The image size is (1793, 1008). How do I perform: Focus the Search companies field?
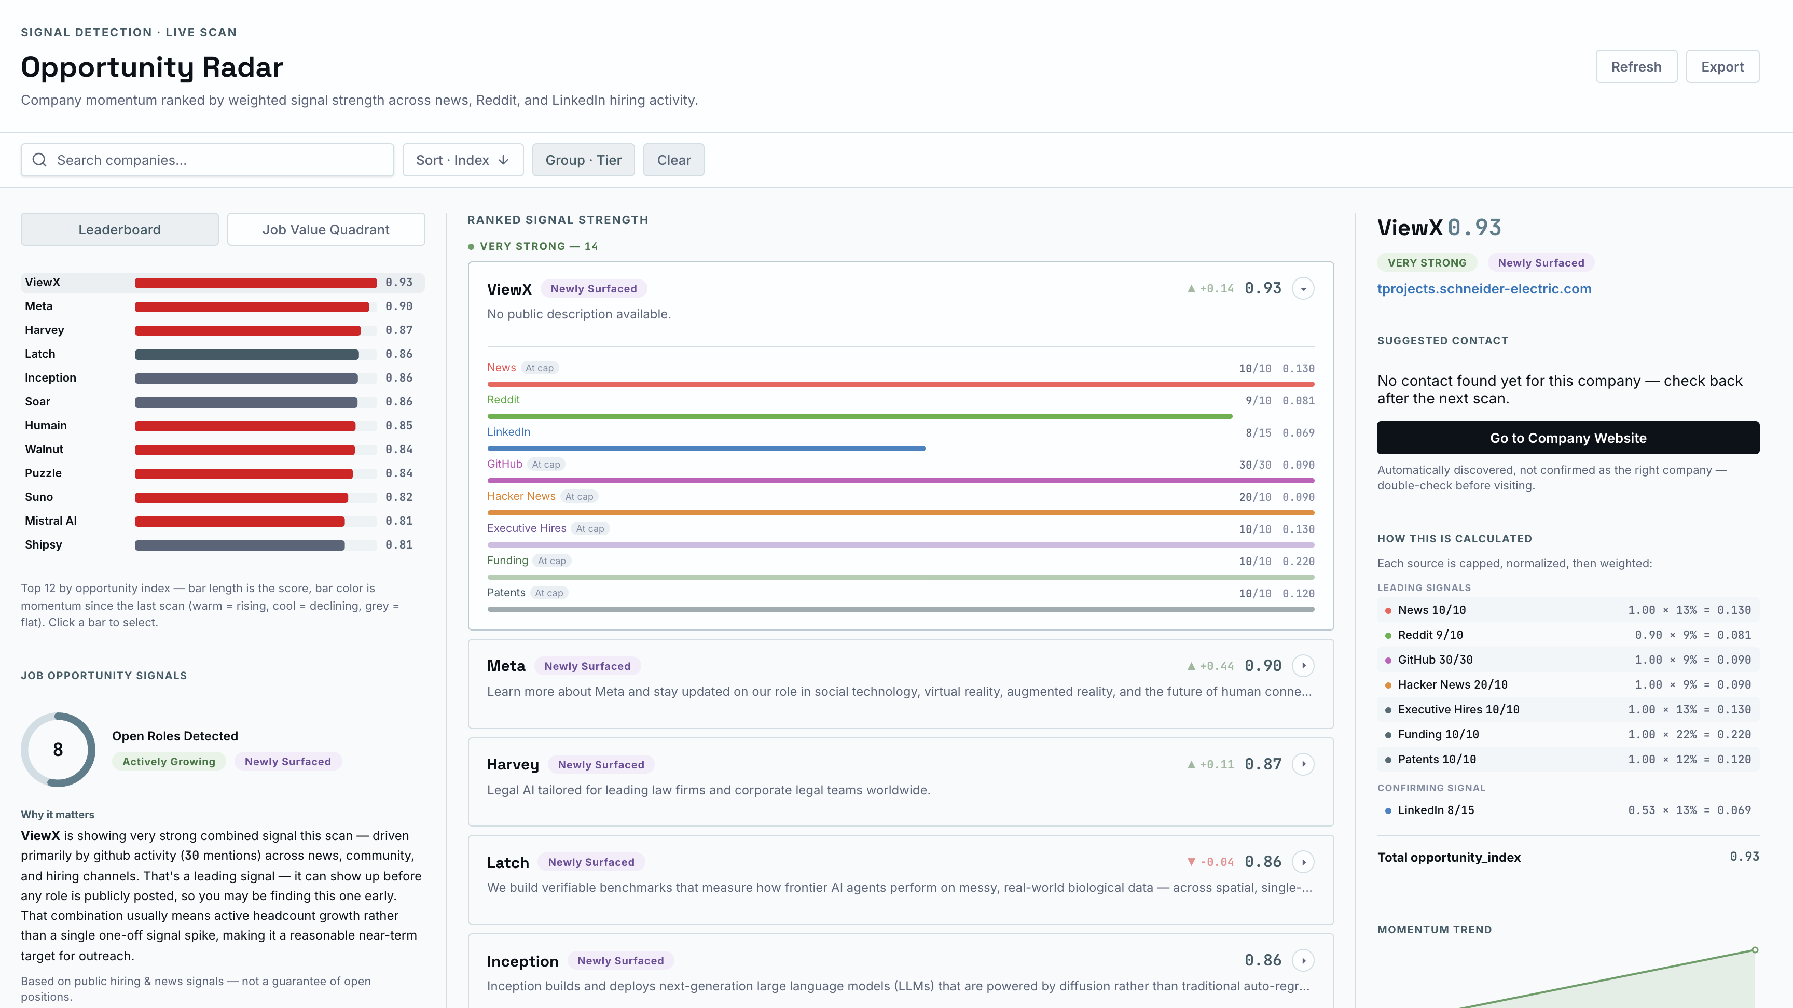[208, 160]
